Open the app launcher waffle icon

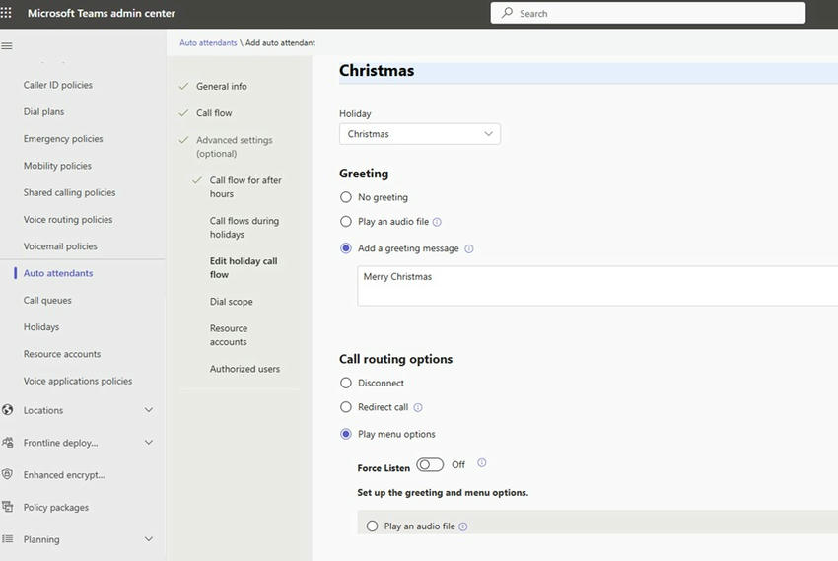(7, 13)
